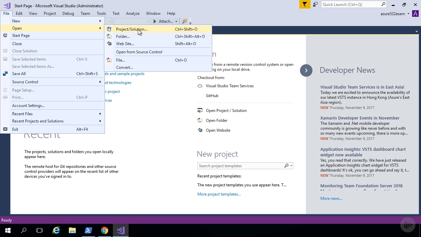
Task: Click the Application Insights VSTS dashboard article title
Action: (363, 152)
